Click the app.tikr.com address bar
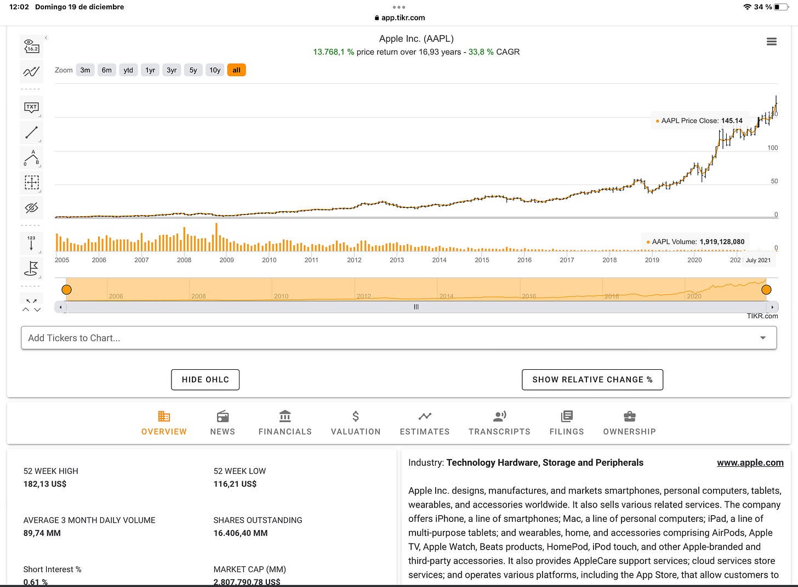The width and height of the screenshot is (798, 587). click(400, 18)
